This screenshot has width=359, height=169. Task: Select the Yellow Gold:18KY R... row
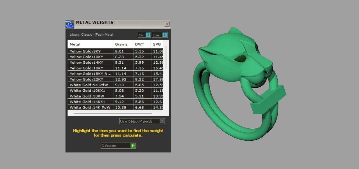click(115, 74)
